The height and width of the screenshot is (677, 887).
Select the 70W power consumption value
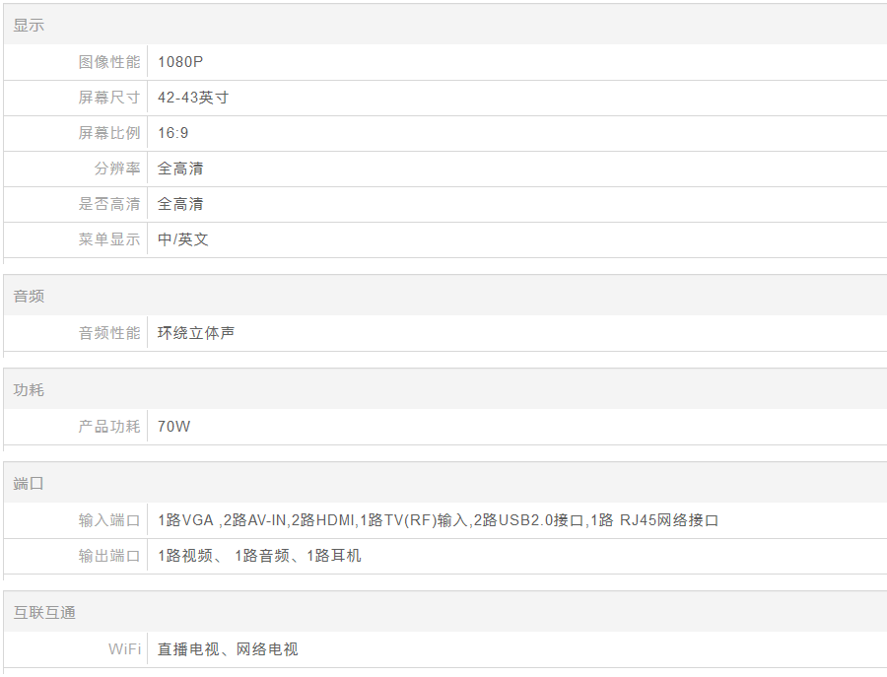173,427
